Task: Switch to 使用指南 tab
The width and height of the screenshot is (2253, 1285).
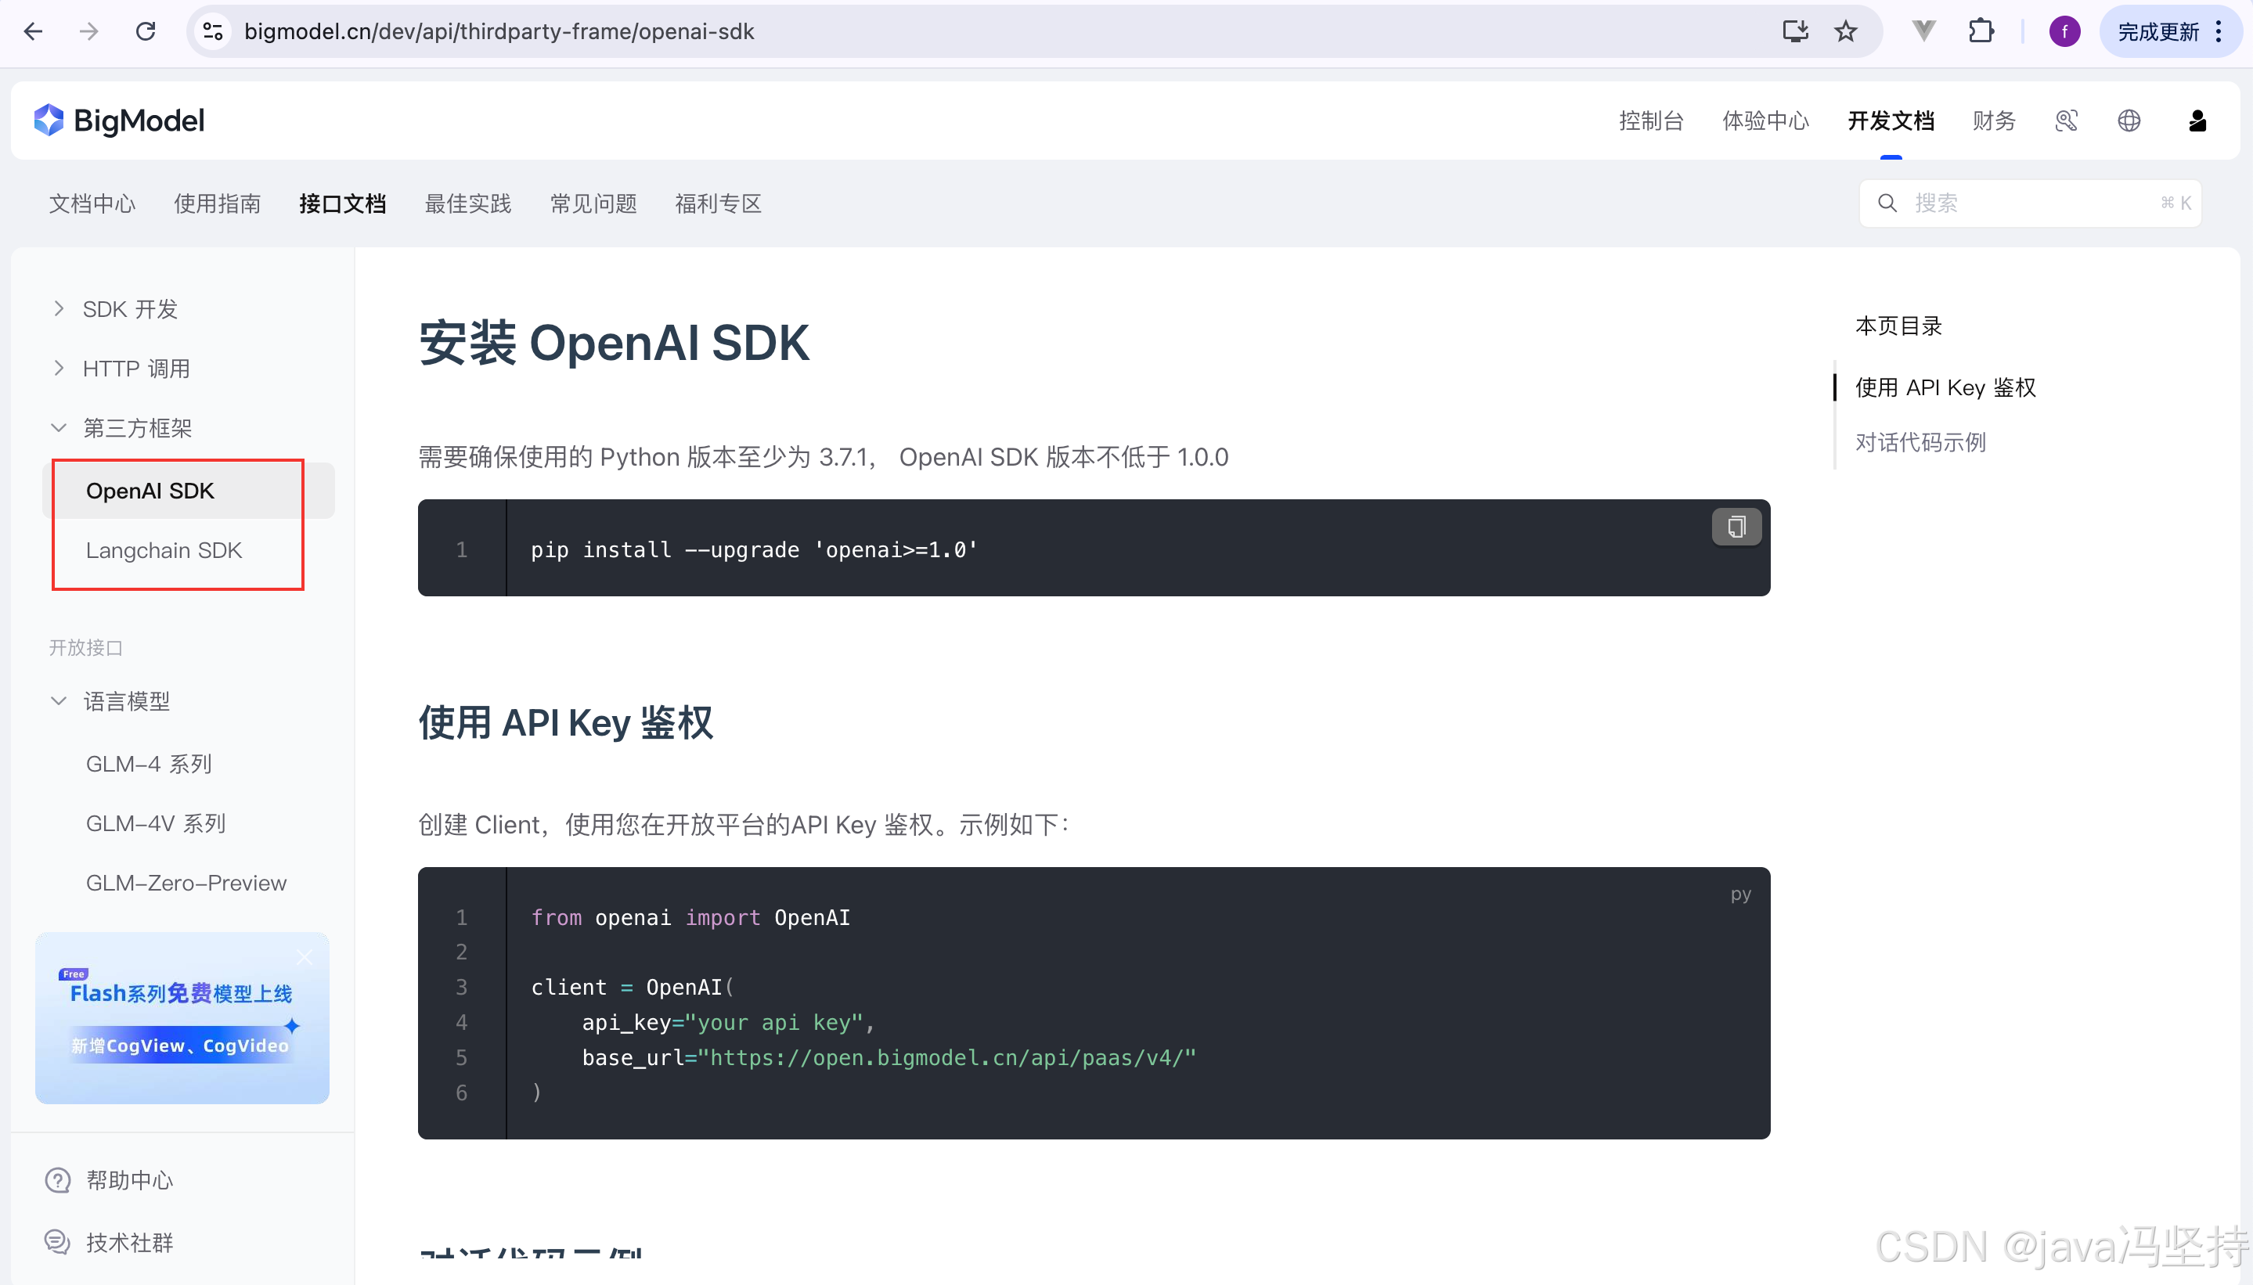Action: [x=217, y=204]
